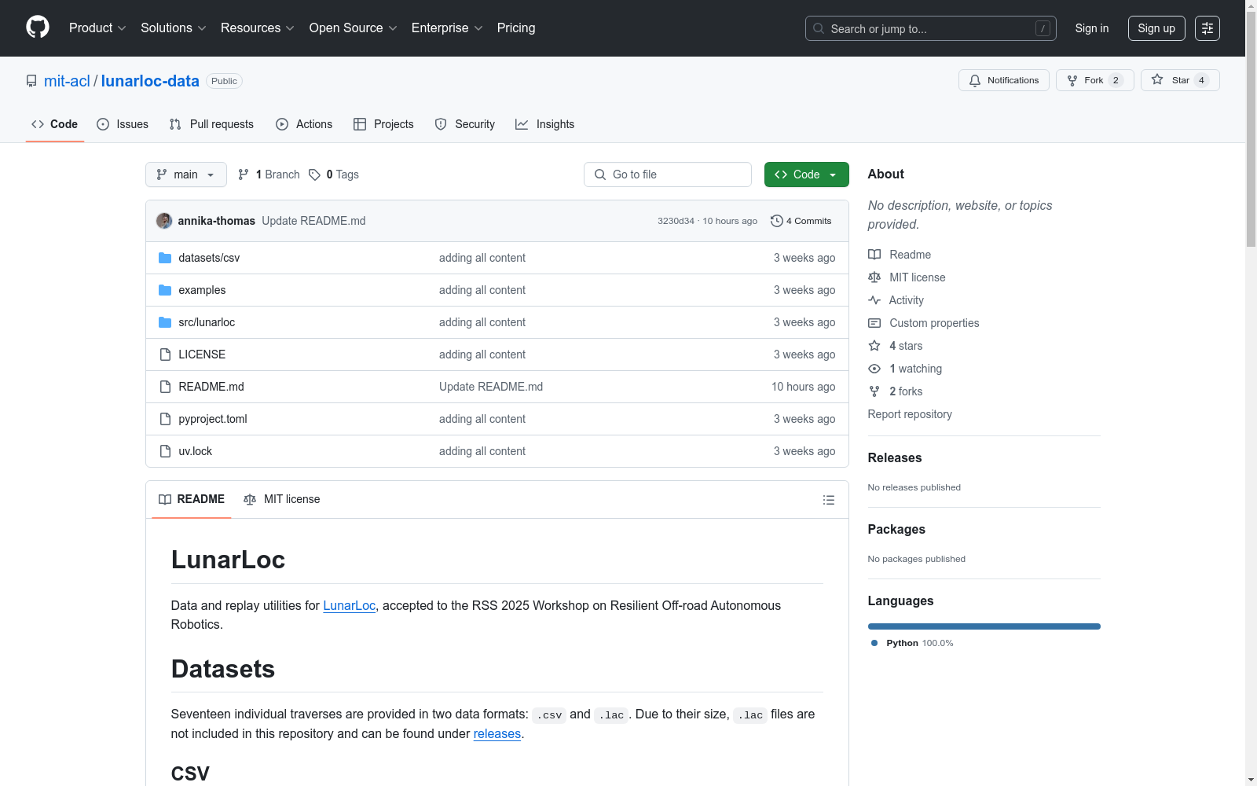Open the GitHub homepage logo

(38, 28)
